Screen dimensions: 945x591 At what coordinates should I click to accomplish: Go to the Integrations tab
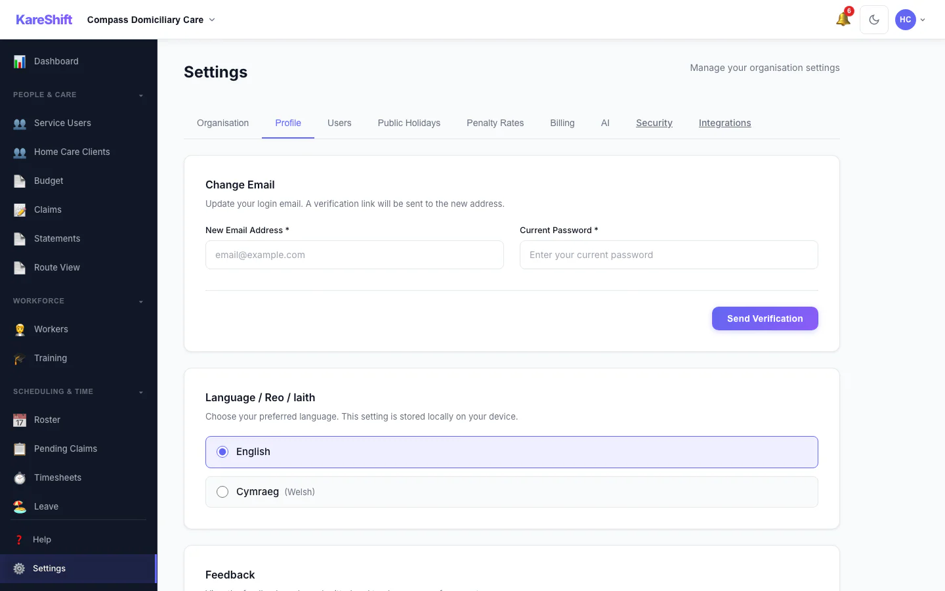tap(724, 123)
